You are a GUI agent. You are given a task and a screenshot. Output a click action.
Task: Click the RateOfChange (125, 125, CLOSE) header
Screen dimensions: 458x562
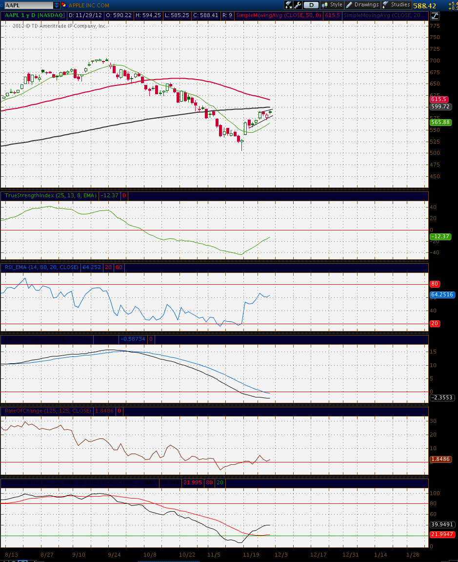(x=48, y=411)
